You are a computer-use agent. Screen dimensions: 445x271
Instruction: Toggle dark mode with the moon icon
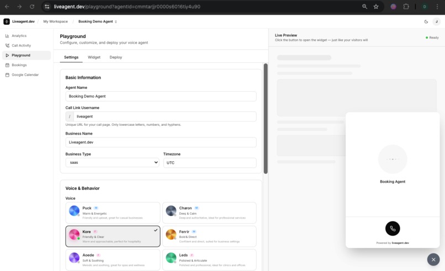(x=426, y=22)
